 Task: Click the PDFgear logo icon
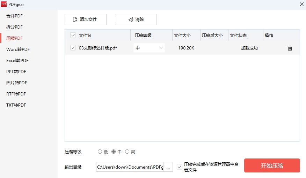coord(4,4)
